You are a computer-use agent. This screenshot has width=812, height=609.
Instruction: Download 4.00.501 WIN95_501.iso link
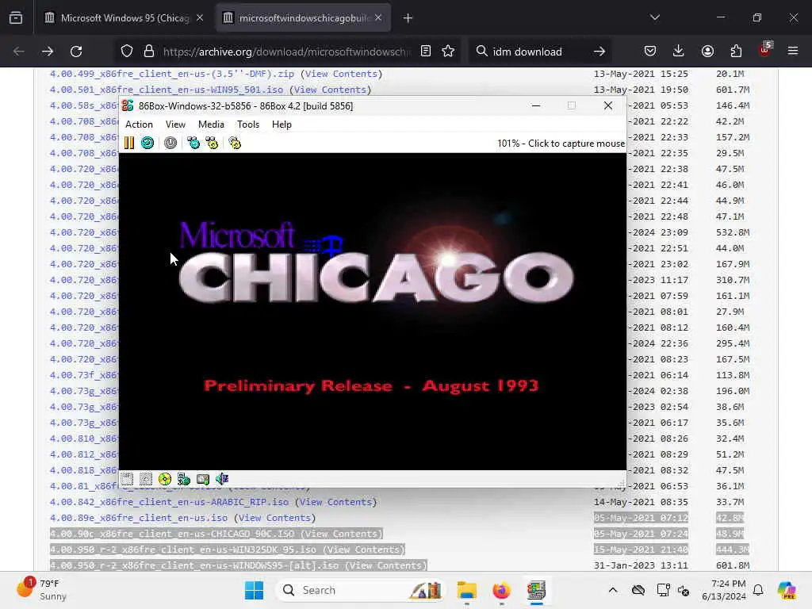167,90
